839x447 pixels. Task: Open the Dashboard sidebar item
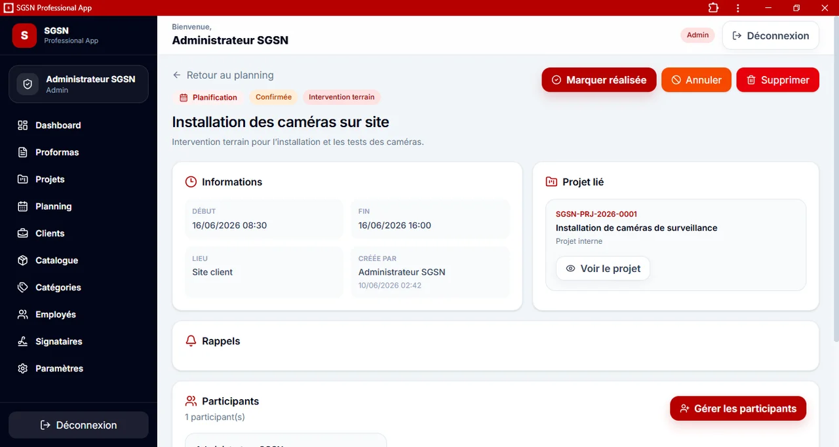(79, 125)
